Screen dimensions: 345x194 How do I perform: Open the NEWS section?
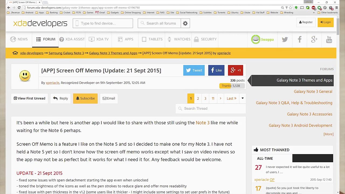19,39
